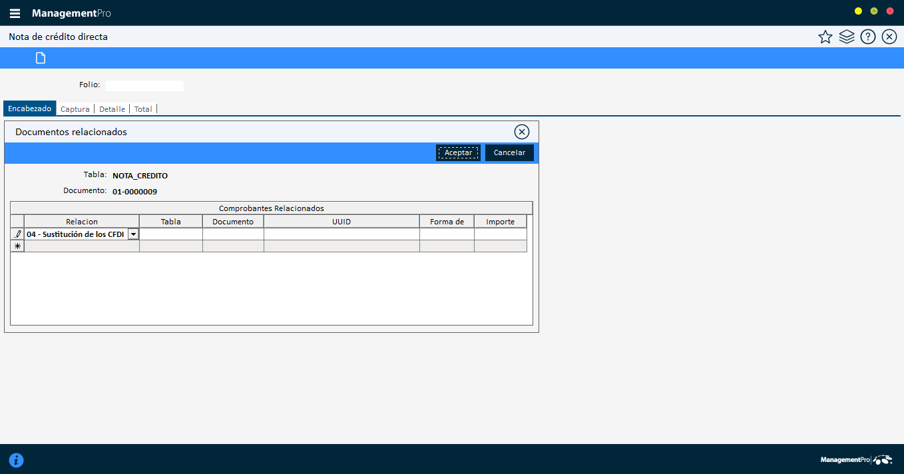Click the UUID cell in first row
The width and height of the screenshot is (904, 474).
[341, 234]
